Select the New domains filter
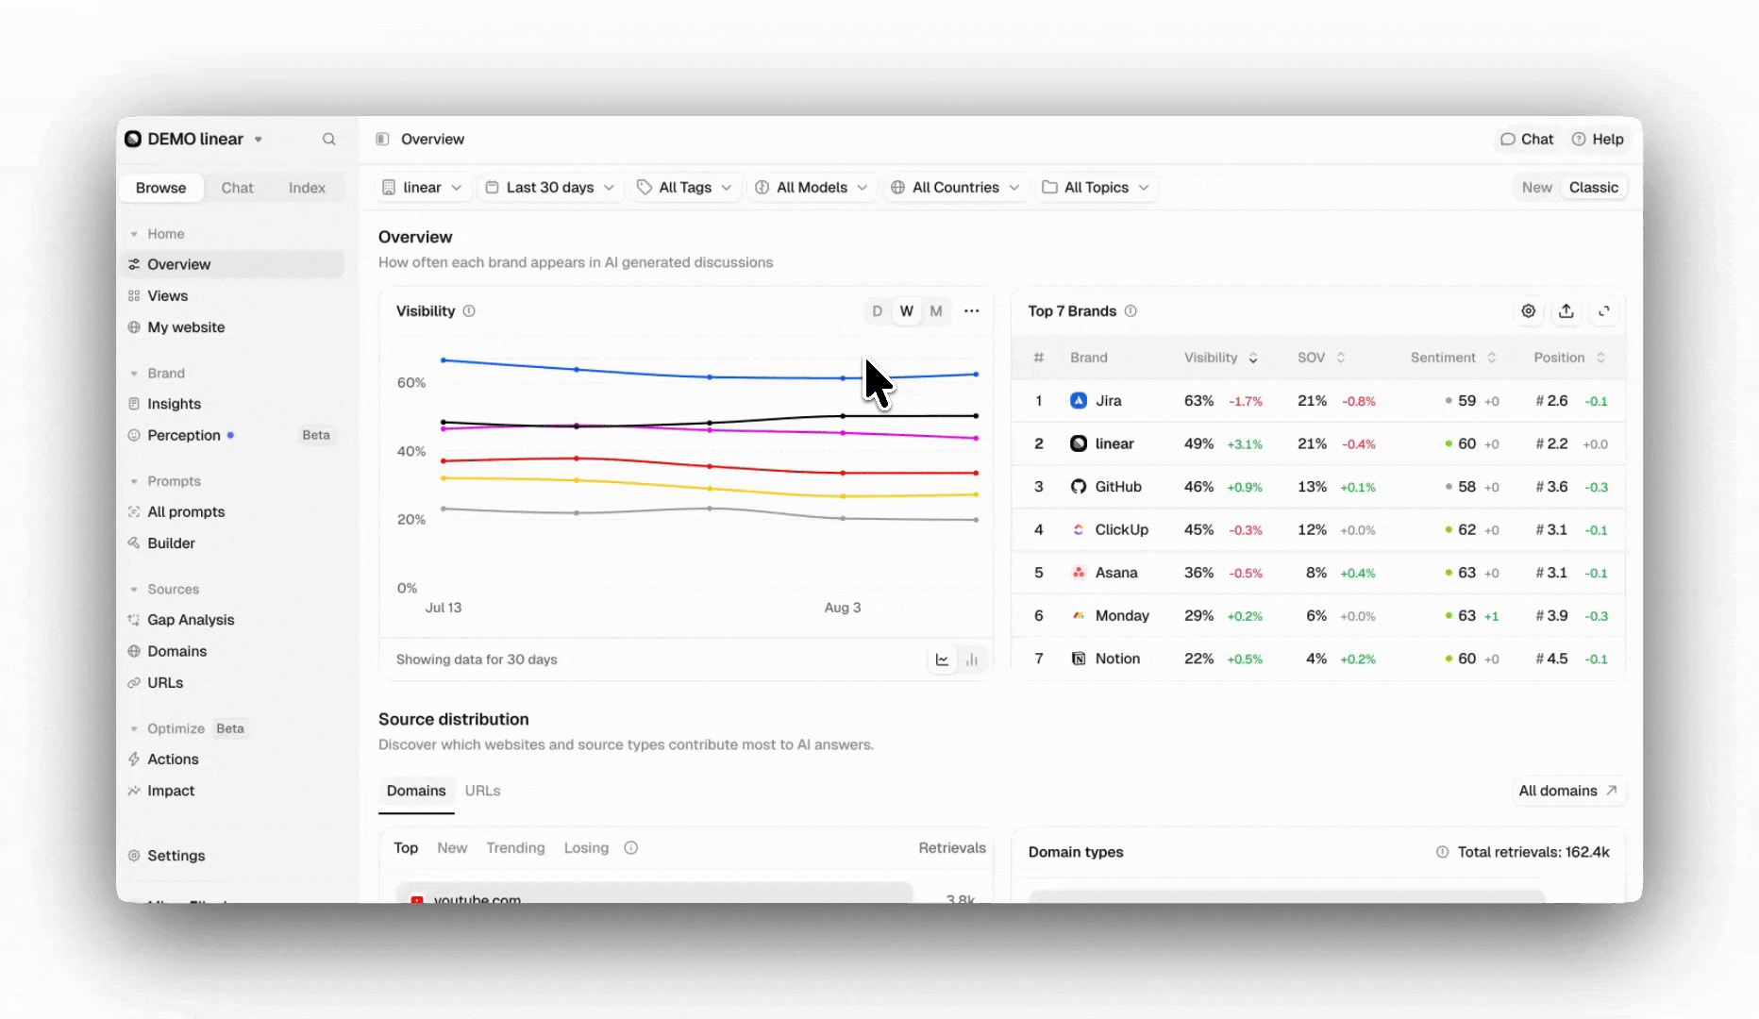 pyautogui.click(x=452, y=848)
